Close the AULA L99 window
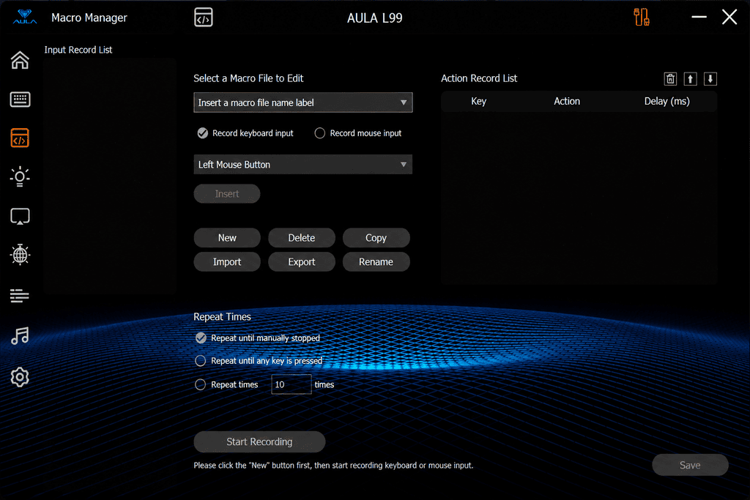This screenshot has height=500, width=750. 729,18
